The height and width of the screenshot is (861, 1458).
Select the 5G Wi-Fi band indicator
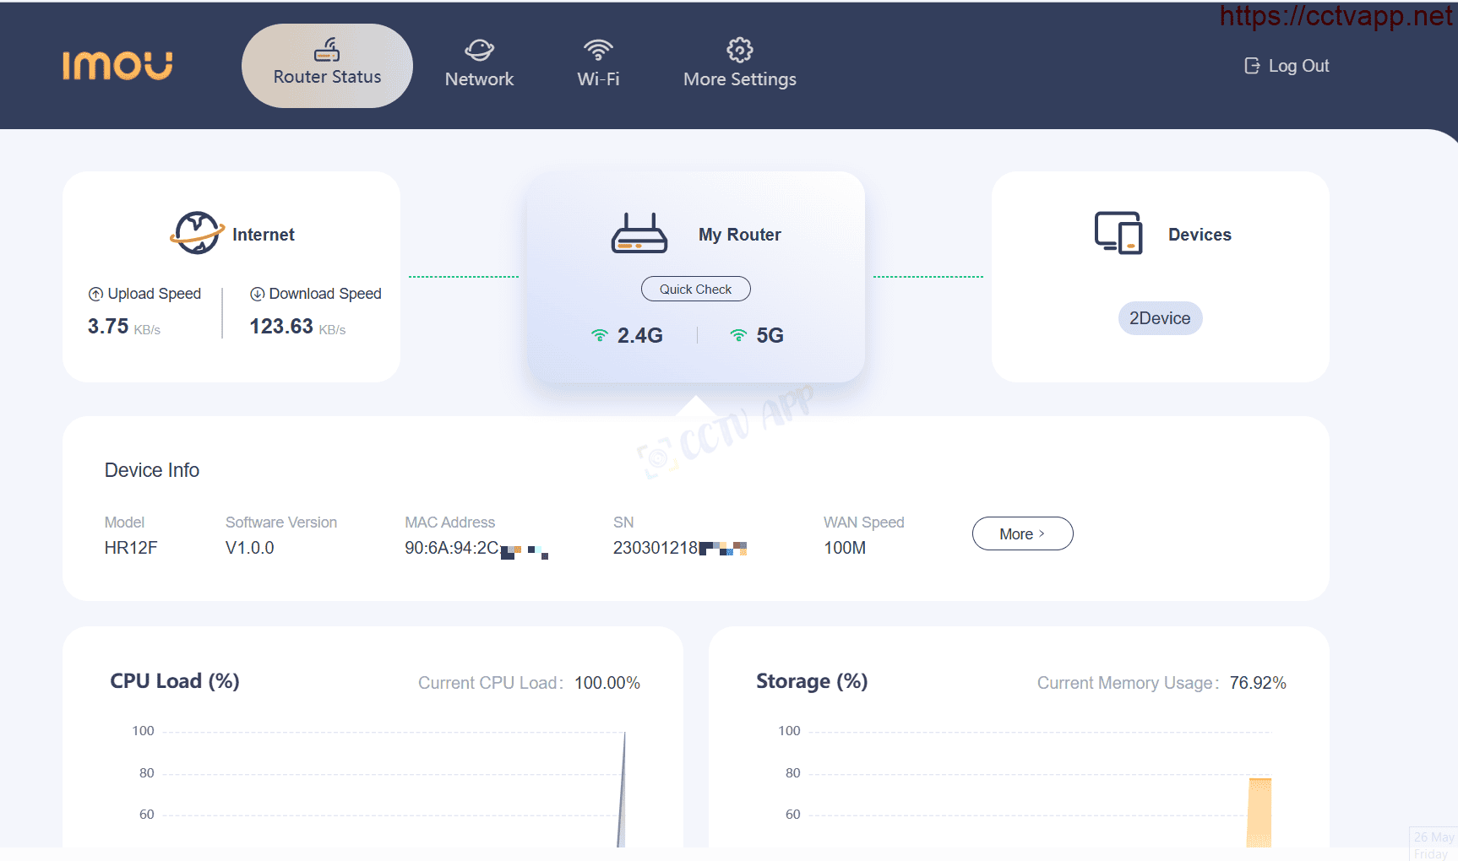757,335
